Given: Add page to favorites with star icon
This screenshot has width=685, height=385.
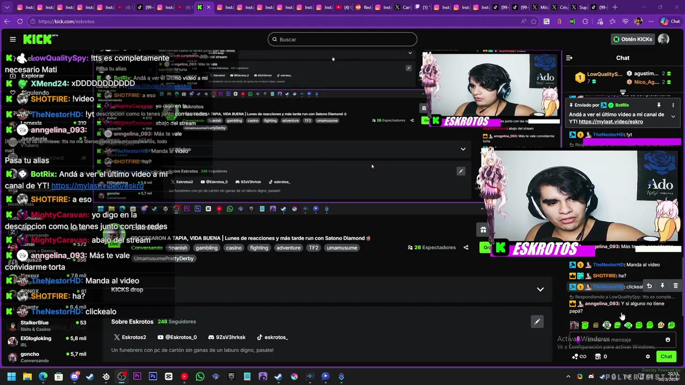Looking at the screenshot, I should pos(534,21).
